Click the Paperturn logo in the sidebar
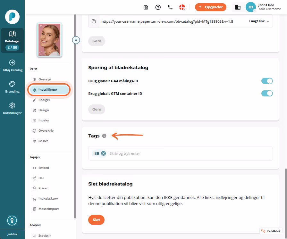Image resolution: width=287 pixels, height=239 pixels. [12, 17]
